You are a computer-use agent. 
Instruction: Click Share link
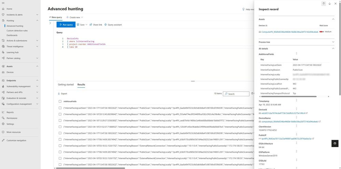point(96,25)
